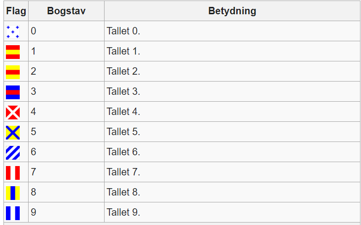Viewport: 361px width, 225px height.
Task: Open the red flag with white cross, number 4
Action: coord(13,112)
